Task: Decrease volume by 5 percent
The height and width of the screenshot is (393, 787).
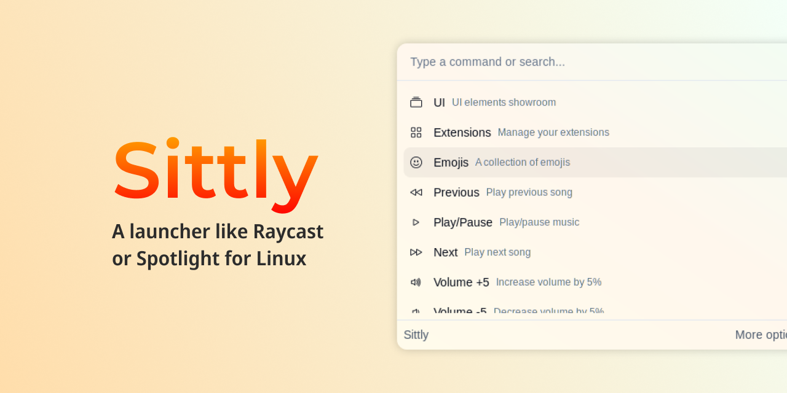Action: [x=516, y=312]
